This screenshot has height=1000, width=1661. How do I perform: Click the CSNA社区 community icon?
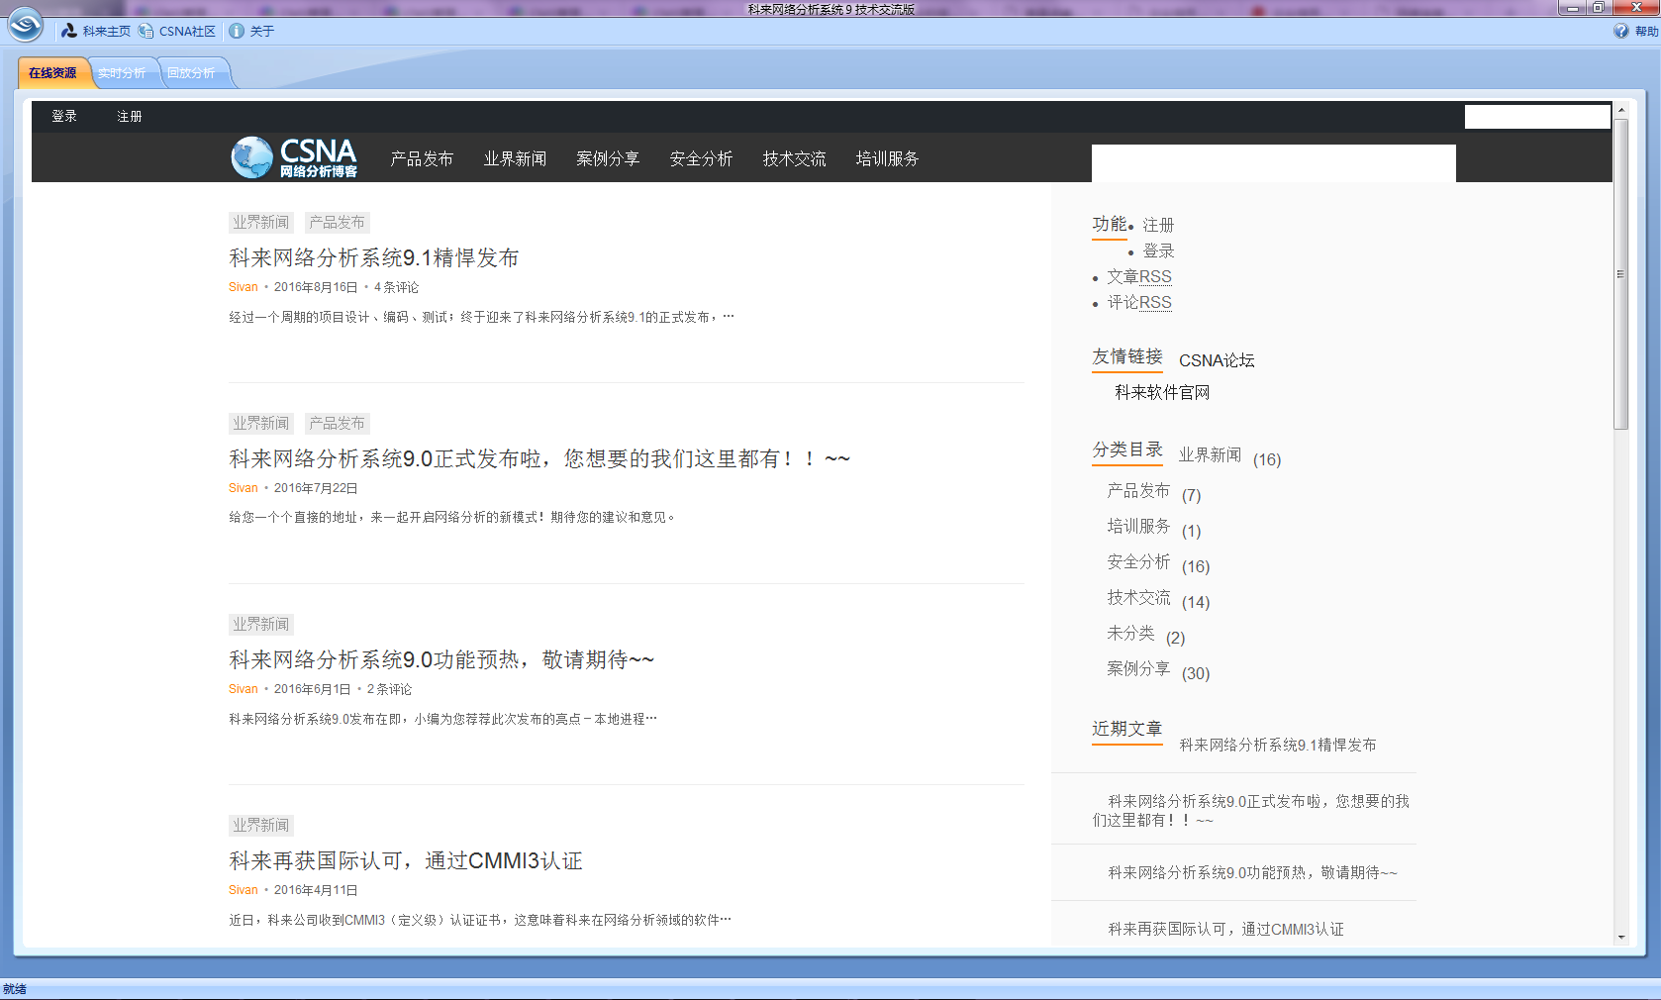pyautogui.click(x=147, y=31)
